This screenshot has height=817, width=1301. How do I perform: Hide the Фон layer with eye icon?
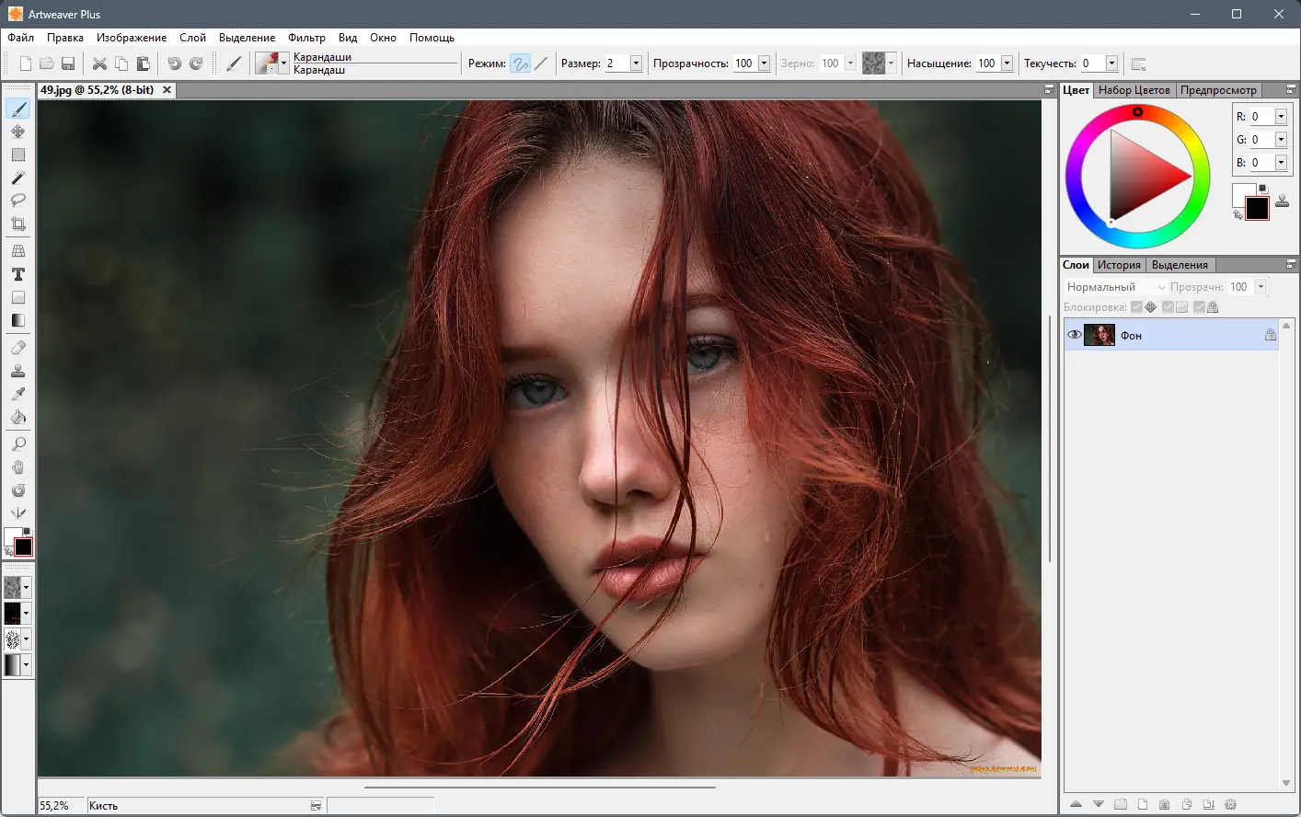click(1074, 335)
